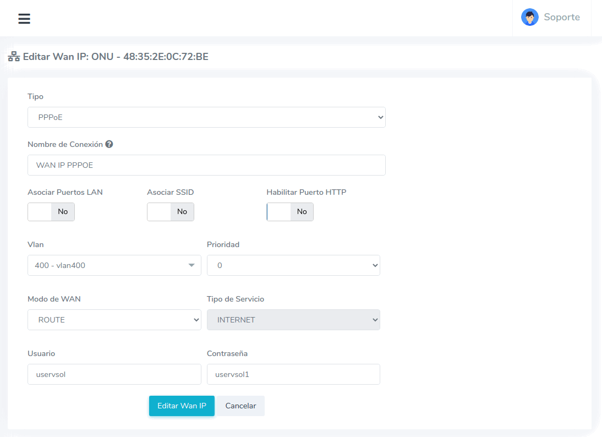Click the Cancelar button
Image resolution: width=602 pixels, height=437 pixels.
[x=240, y=406]
